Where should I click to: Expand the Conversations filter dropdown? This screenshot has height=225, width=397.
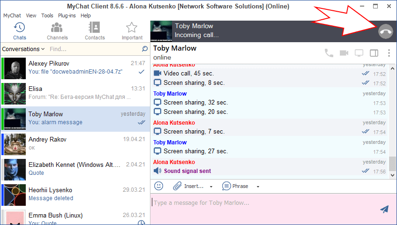pos(23,49)
